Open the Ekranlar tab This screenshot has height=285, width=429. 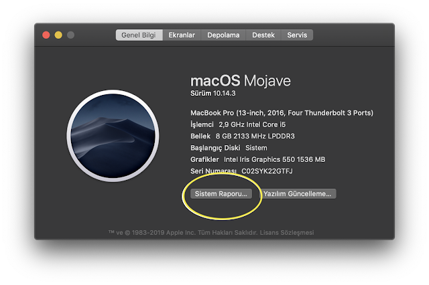click(x=182, y=35)
